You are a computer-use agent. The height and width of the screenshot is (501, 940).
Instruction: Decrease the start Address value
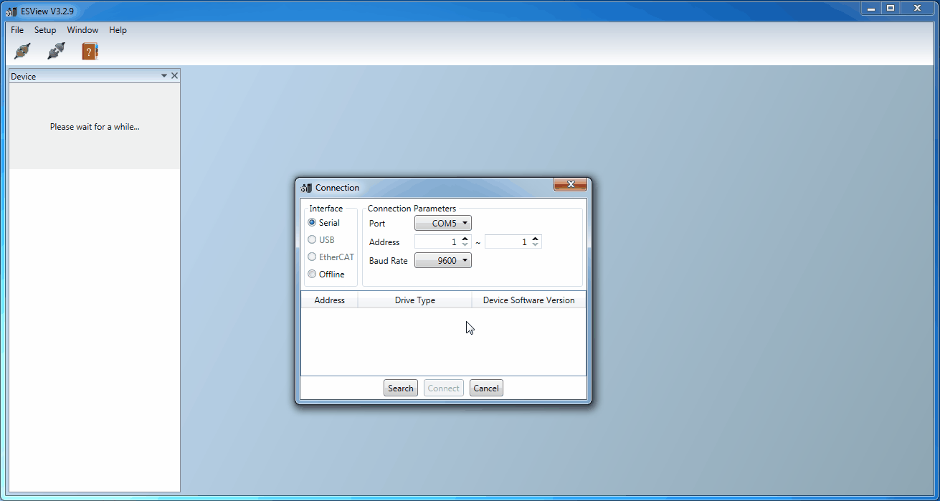click(x=465, y=246)
